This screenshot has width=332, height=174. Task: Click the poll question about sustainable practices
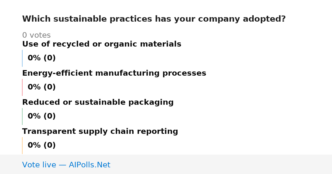click(x=154, y=19)
